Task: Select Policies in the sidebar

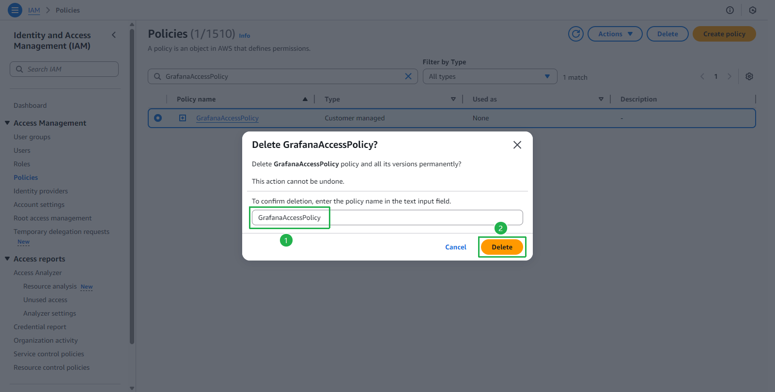Action: (x=26, y=177)
